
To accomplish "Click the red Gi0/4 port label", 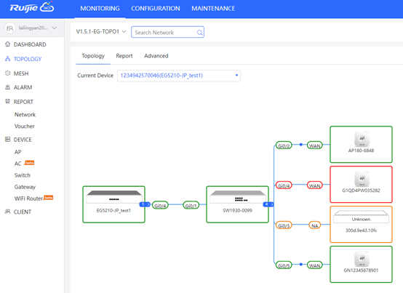I will point(284,185).
